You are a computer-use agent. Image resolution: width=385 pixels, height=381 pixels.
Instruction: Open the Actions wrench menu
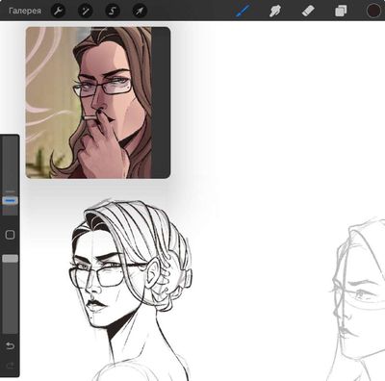click(x=58, y=12)
